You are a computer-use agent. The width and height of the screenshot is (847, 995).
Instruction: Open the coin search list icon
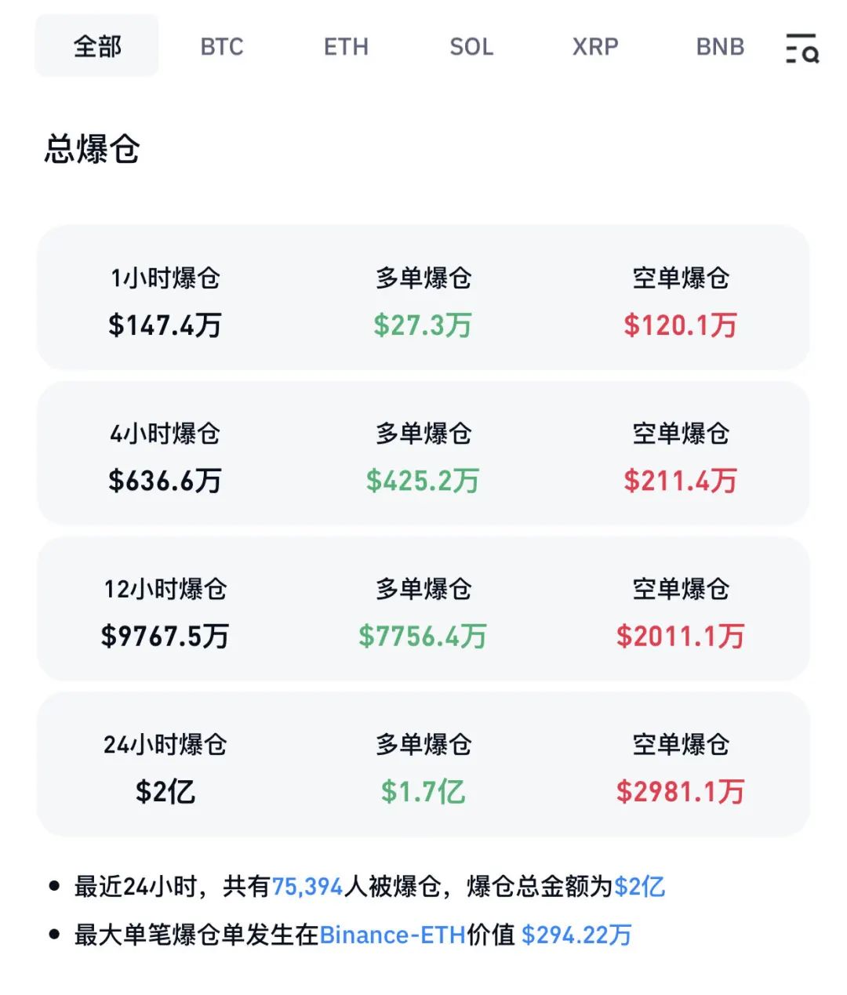pyautogui.click(x=802, y=48)
